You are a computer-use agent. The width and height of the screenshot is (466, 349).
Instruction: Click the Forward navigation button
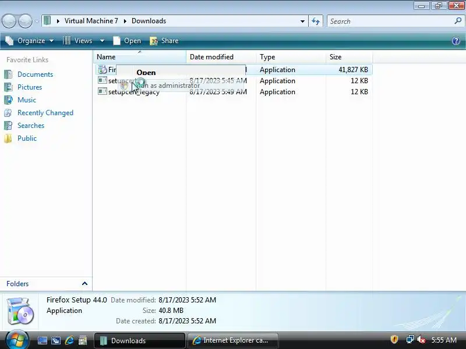coord(26,22)
